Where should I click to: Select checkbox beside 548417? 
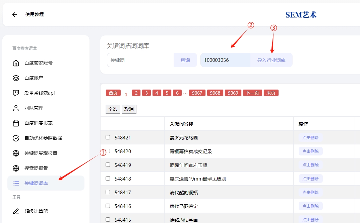(x=108, y=192)
